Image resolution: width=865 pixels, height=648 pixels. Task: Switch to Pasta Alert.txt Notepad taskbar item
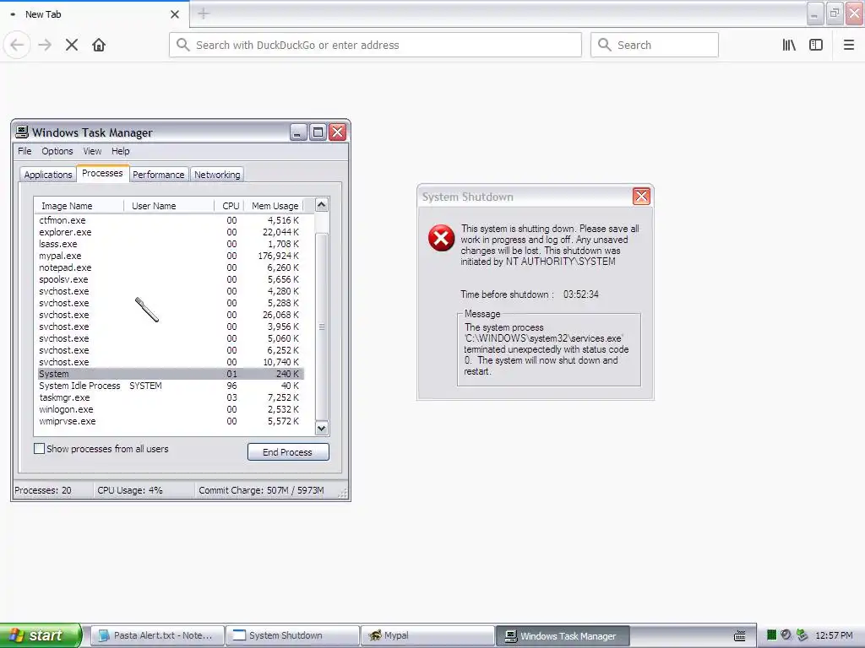coord(157,635)
